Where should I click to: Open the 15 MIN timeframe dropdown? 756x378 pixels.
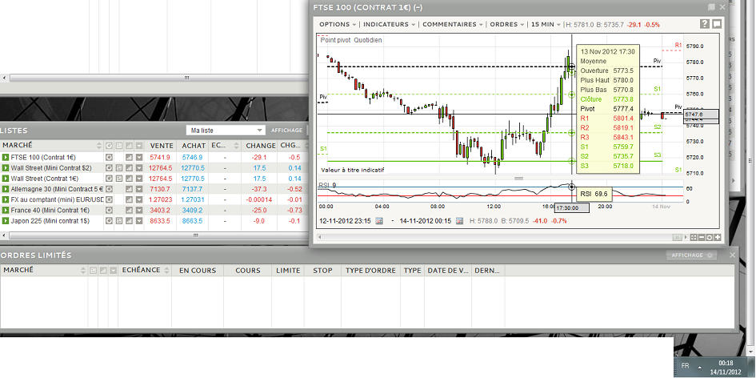pyautogui.click(x=546, y=24)
